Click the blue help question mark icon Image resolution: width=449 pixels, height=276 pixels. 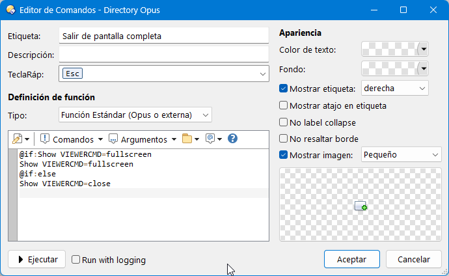click(232, 139)
